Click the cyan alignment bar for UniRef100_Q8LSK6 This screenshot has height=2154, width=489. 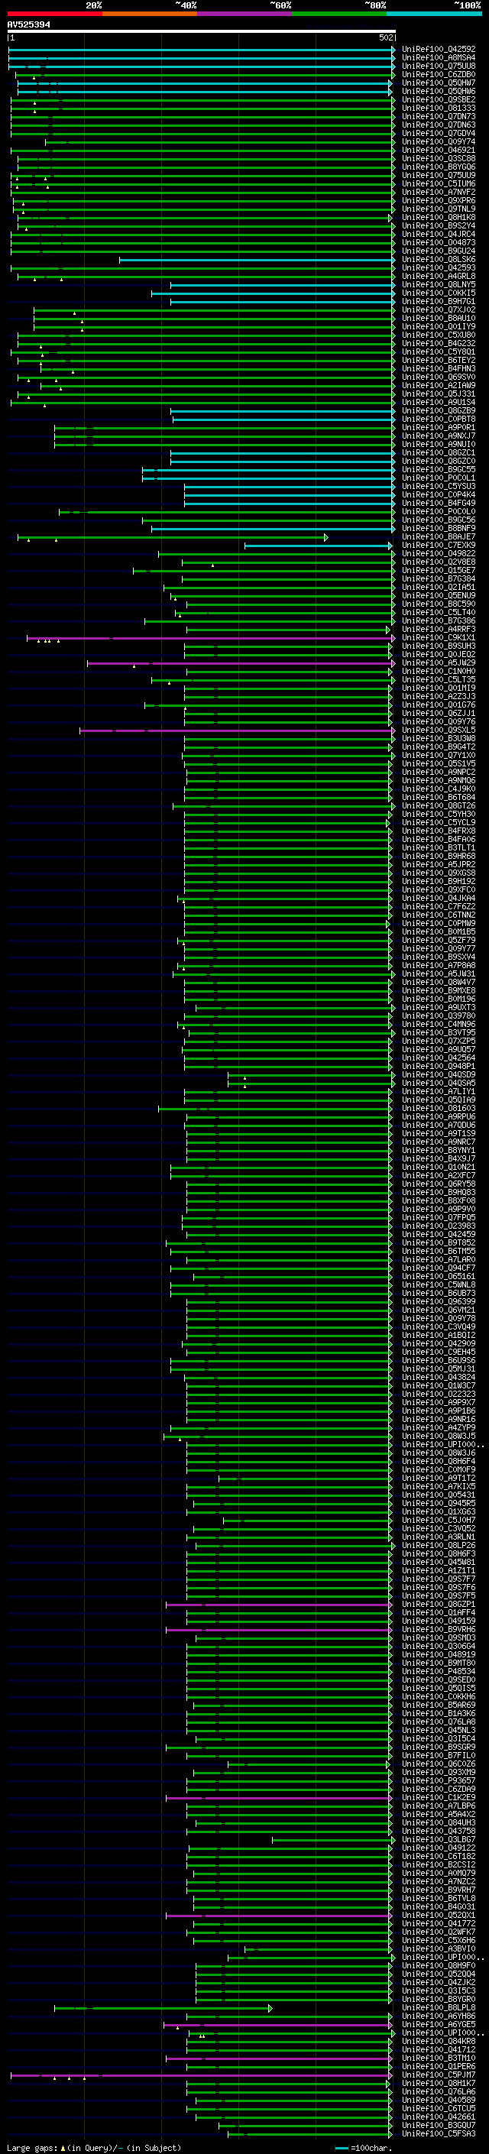[257, 260]
